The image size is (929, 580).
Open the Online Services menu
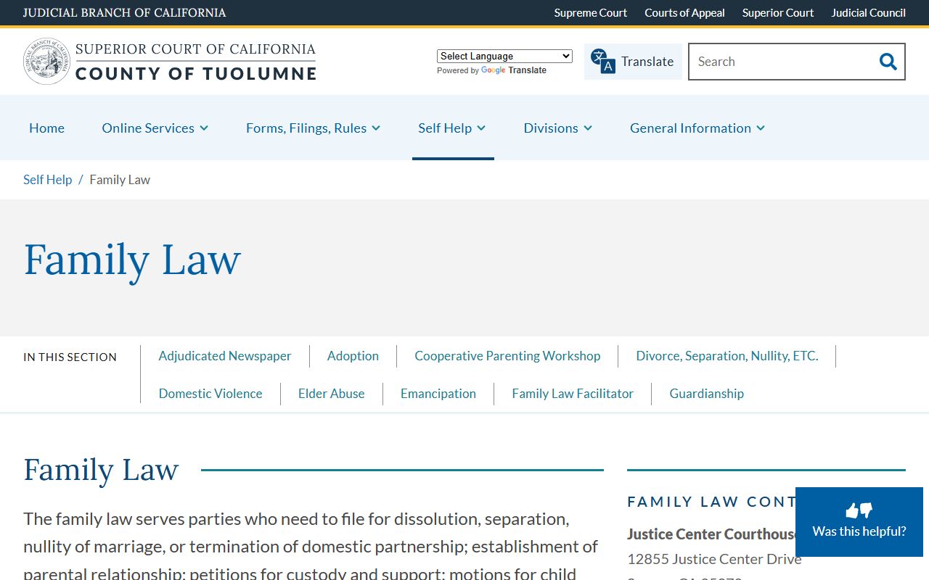[148, 128]
